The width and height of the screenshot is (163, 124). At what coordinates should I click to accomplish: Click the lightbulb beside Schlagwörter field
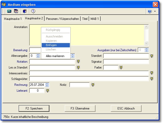pyautogui.click(x=152, y=79)
